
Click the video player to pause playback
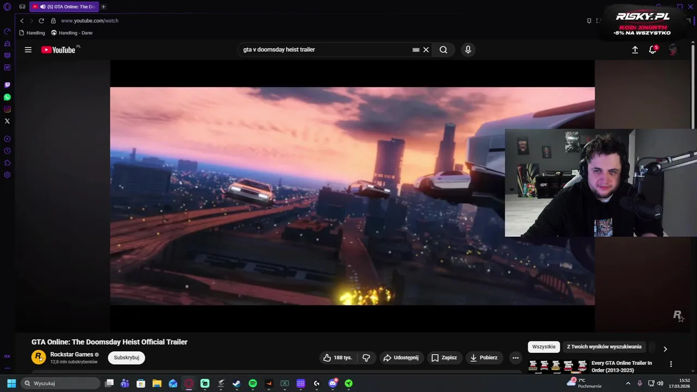click(352, 196)
